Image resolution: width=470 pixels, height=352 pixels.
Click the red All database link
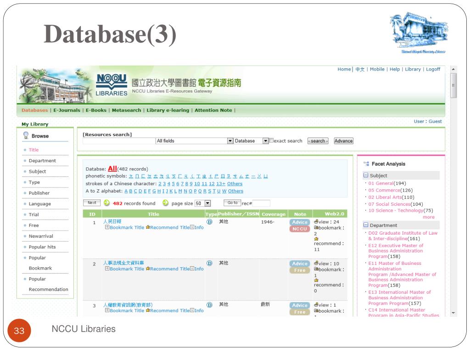(112, 169)
